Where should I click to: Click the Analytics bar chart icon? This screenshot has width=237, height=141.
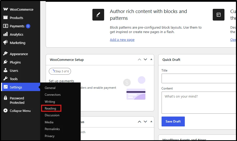(5, 34)
